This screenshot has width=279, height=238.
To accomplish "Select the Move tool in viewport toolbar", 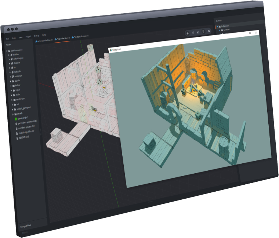I will point(188,33).
